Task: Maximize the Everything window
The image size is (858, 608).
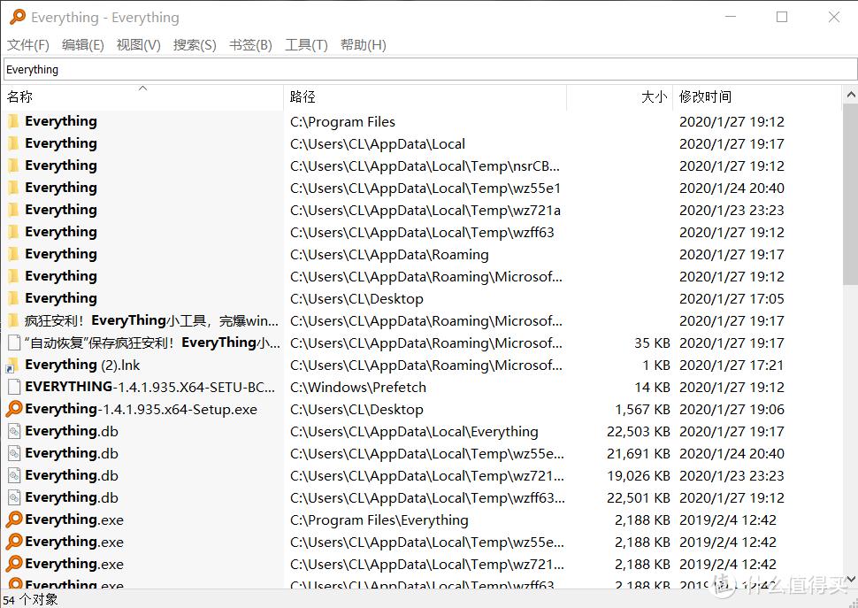Action: pyautogui.click(x=782, y=17)
